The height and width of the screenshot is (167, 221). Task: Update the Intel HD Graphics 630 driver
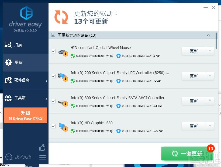click(194, 126)
